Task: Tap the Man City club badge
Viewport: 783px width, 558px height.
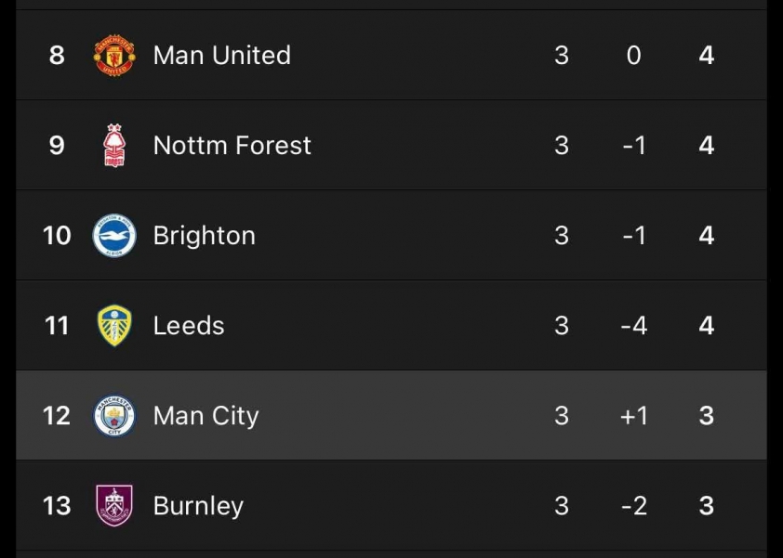Action: (114, 416)
